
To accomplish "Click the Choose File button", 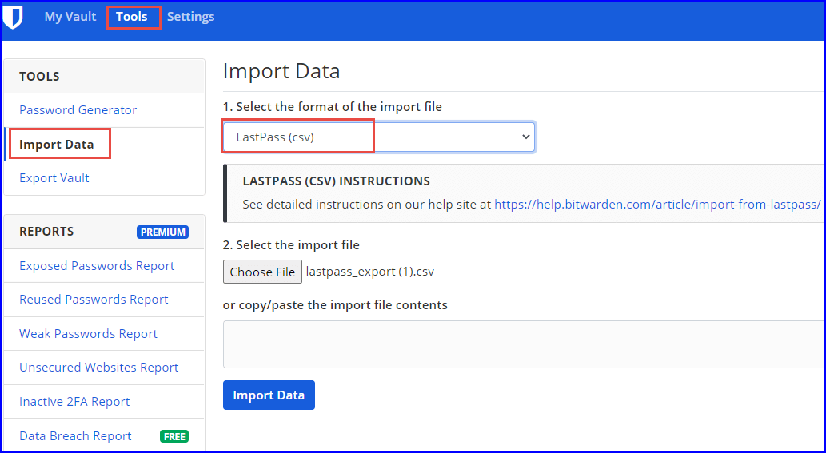I will click(x=262, y=272).
